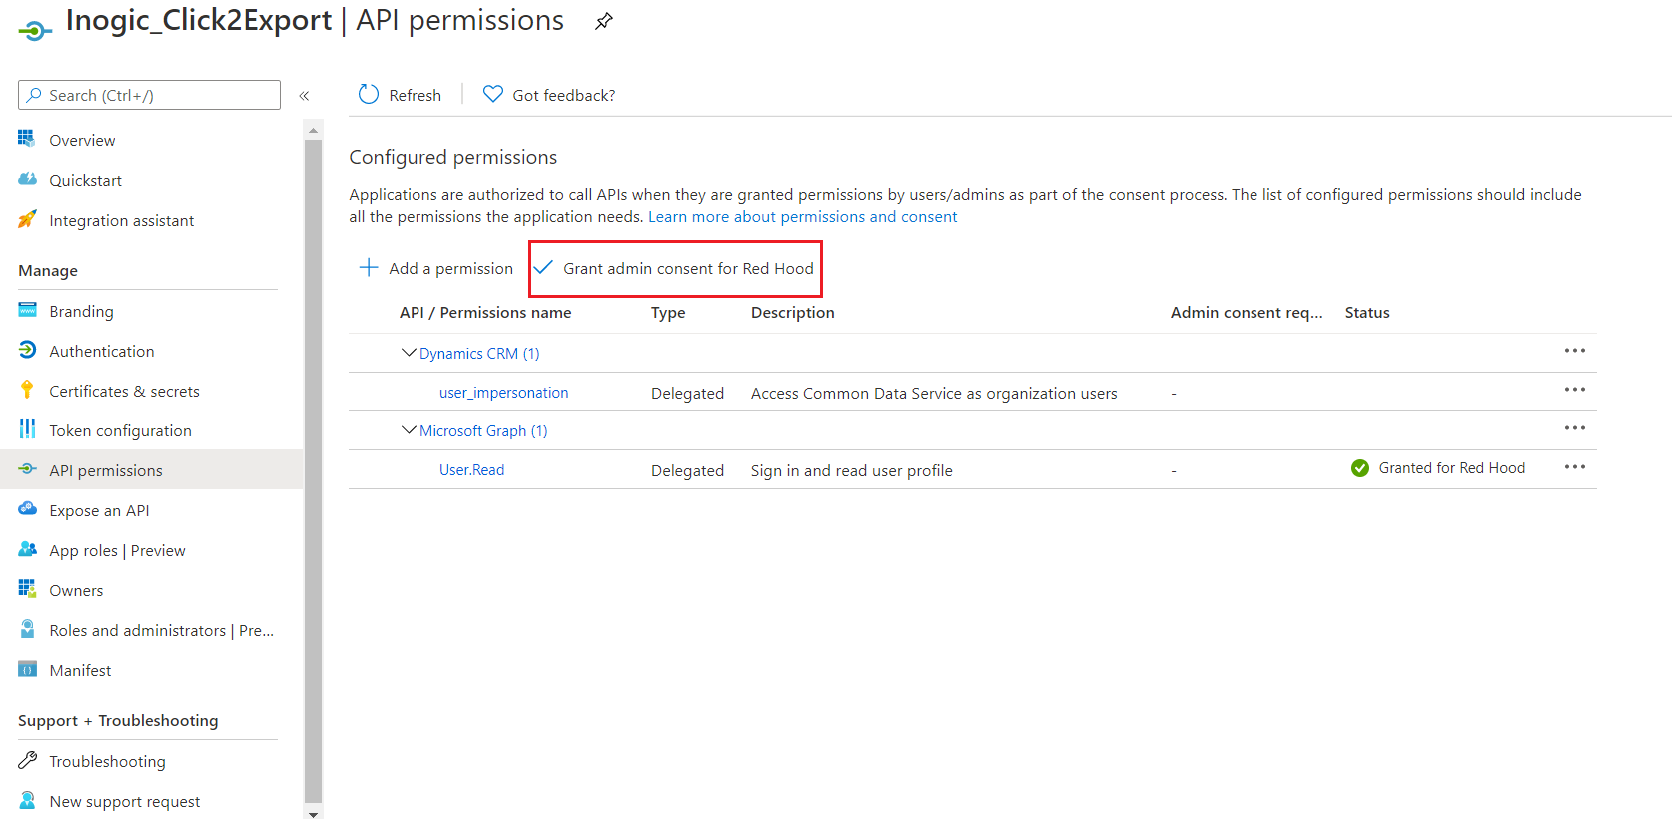Click the Roles and administrators person icon
Screen dimensions: 1672x819
27,629
